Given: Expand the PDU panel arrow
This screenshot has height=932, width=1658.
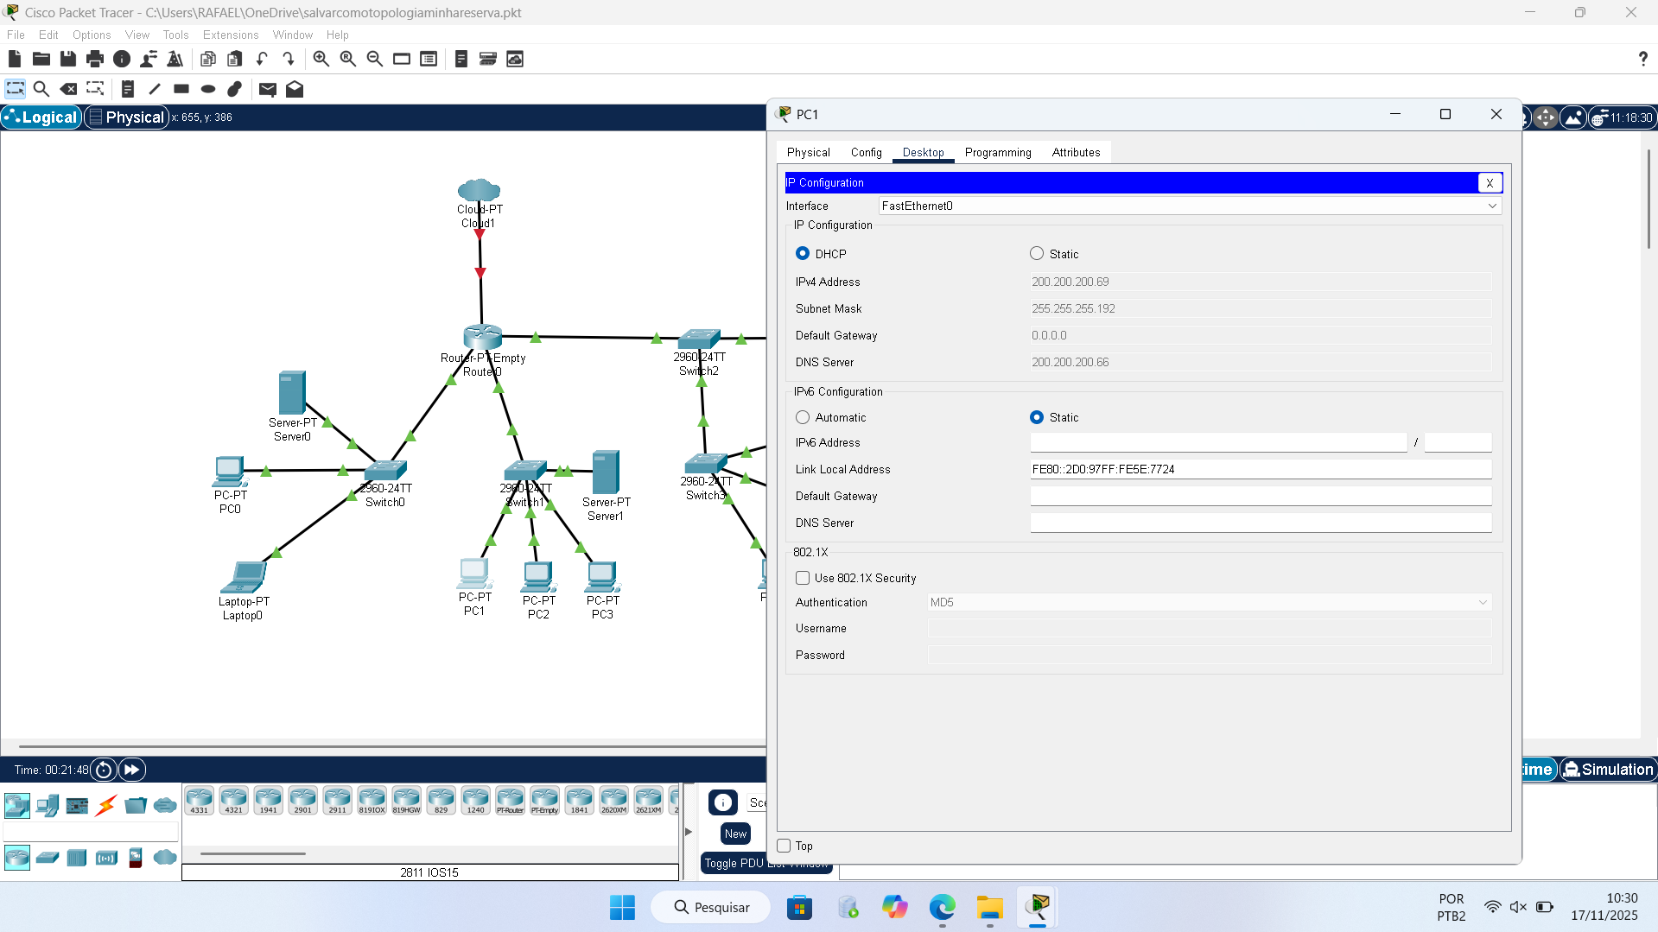Looking at the screenshot, I should (x=689, y=832).
